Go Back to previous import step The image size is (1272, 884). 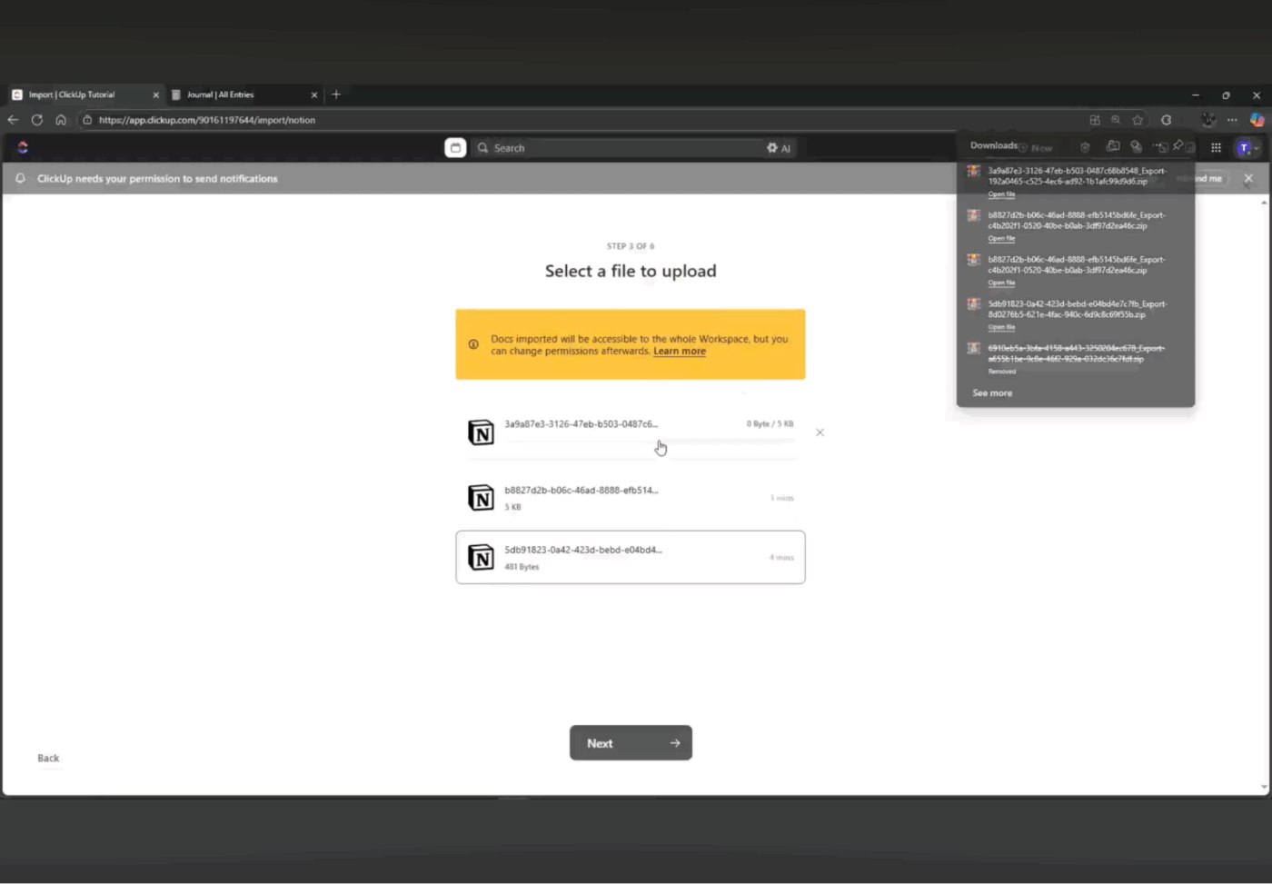coord(48,758)
